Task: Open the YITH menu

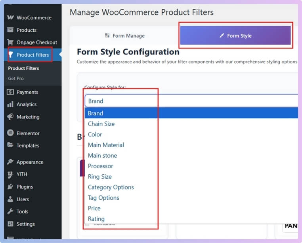Action: coord(33,174)
